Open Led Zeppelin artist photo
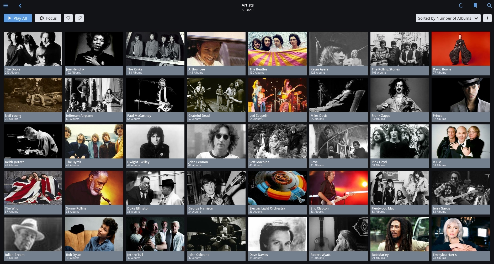The image size is (494, 264). pos(277,95)
